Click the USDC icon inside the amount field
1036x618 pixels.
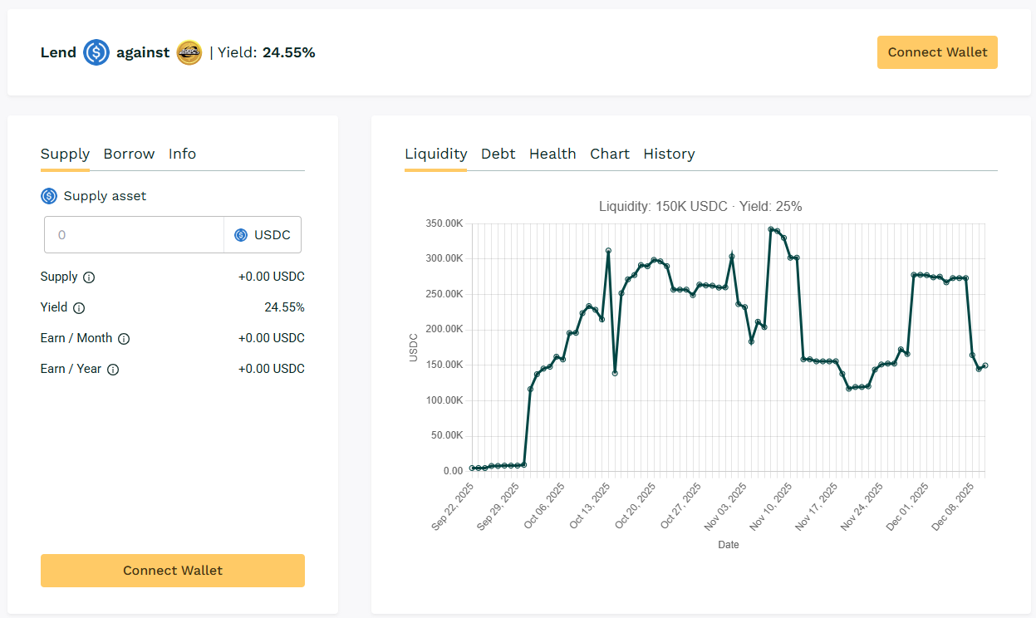[241, 235]
